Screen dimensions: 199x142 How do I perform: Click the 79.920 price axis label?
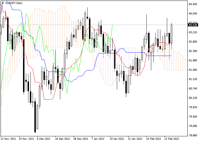[x=193, y=107]
